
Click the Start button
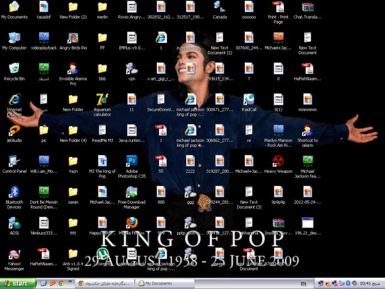coord(18,283)
